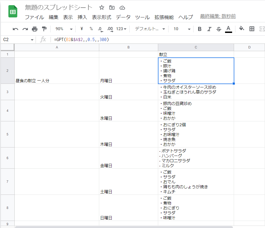Image resolution: width=265 pixels, height=228 pixels.
Task: Rename the 無題のスプレッドシート title
Action: 58,7
